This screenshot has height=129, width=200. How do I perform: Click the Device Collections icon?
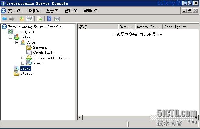(29, 58)
